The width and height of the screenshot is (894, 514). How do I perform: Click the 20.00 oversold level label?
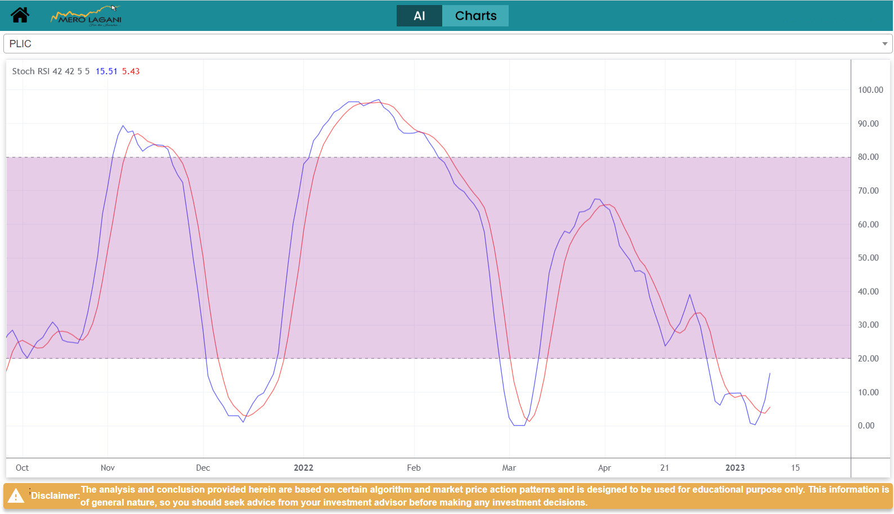(868, 358)
